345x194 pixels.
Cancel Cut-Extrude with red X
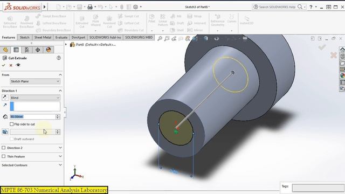point(11,65)
